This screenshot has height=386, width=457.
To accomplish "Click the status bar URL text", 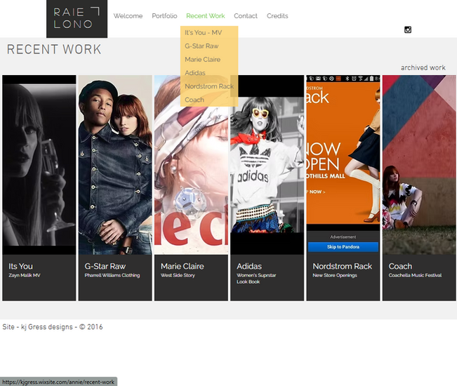I will [58, 382].
